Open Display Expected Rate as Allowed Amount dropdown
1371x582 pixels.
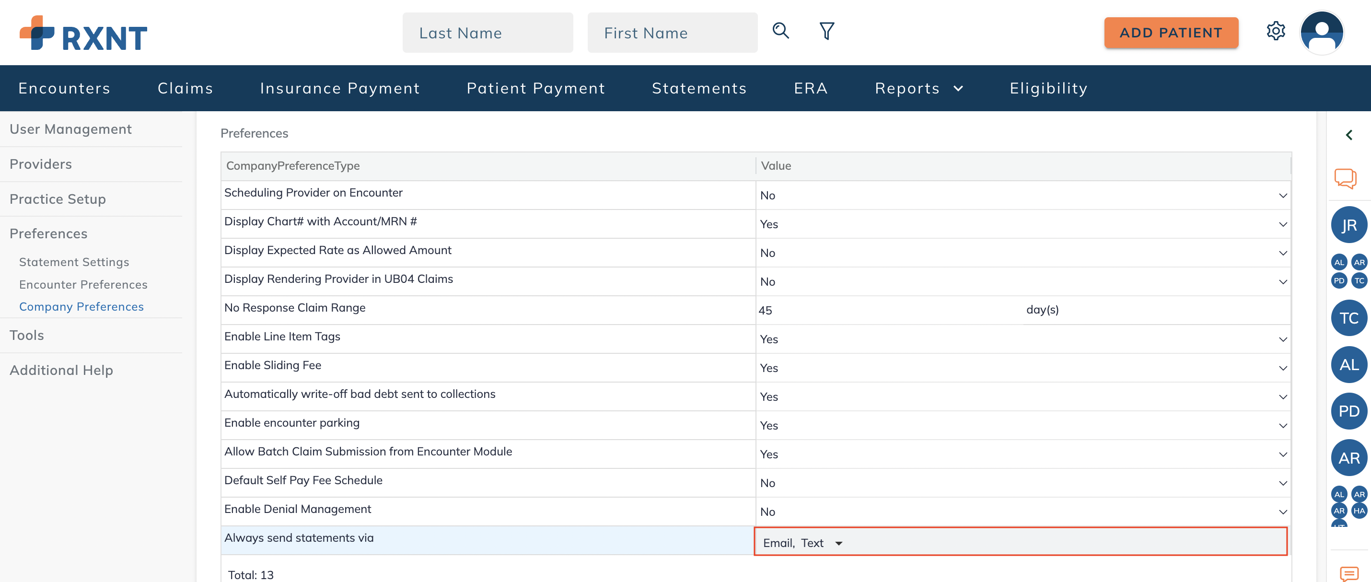coord(1023,253)
